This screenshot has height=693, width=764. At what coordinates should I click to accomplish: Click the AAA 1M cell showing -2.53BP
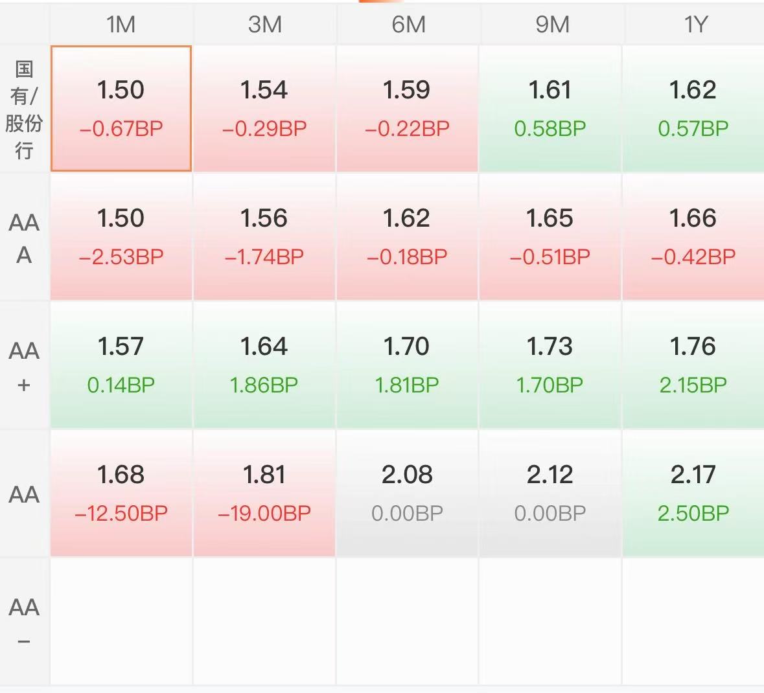point(121,237)
